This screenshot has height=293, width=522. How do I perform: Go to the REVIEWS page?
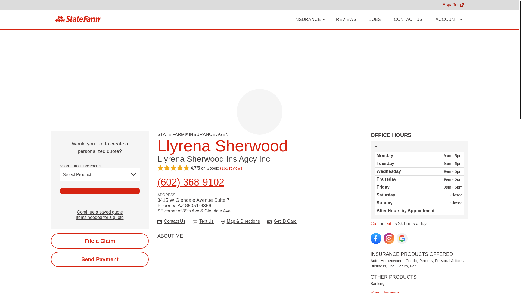(346, 20)
